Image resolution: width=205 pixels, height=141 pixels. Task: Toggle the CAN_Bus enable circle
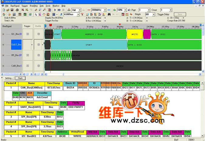(39, 66)
